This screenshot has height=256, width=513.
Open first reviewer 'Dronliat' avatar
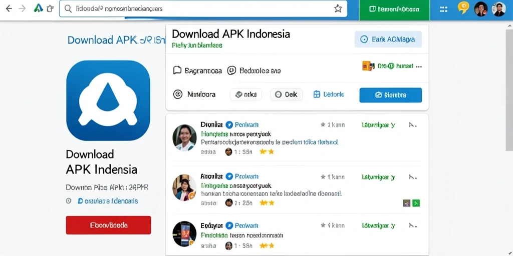tap(184, 137)
